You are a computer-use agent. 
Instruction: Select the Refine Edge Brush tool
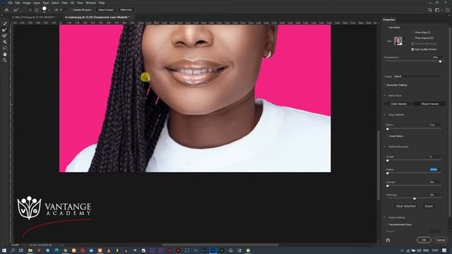[5, 30]
